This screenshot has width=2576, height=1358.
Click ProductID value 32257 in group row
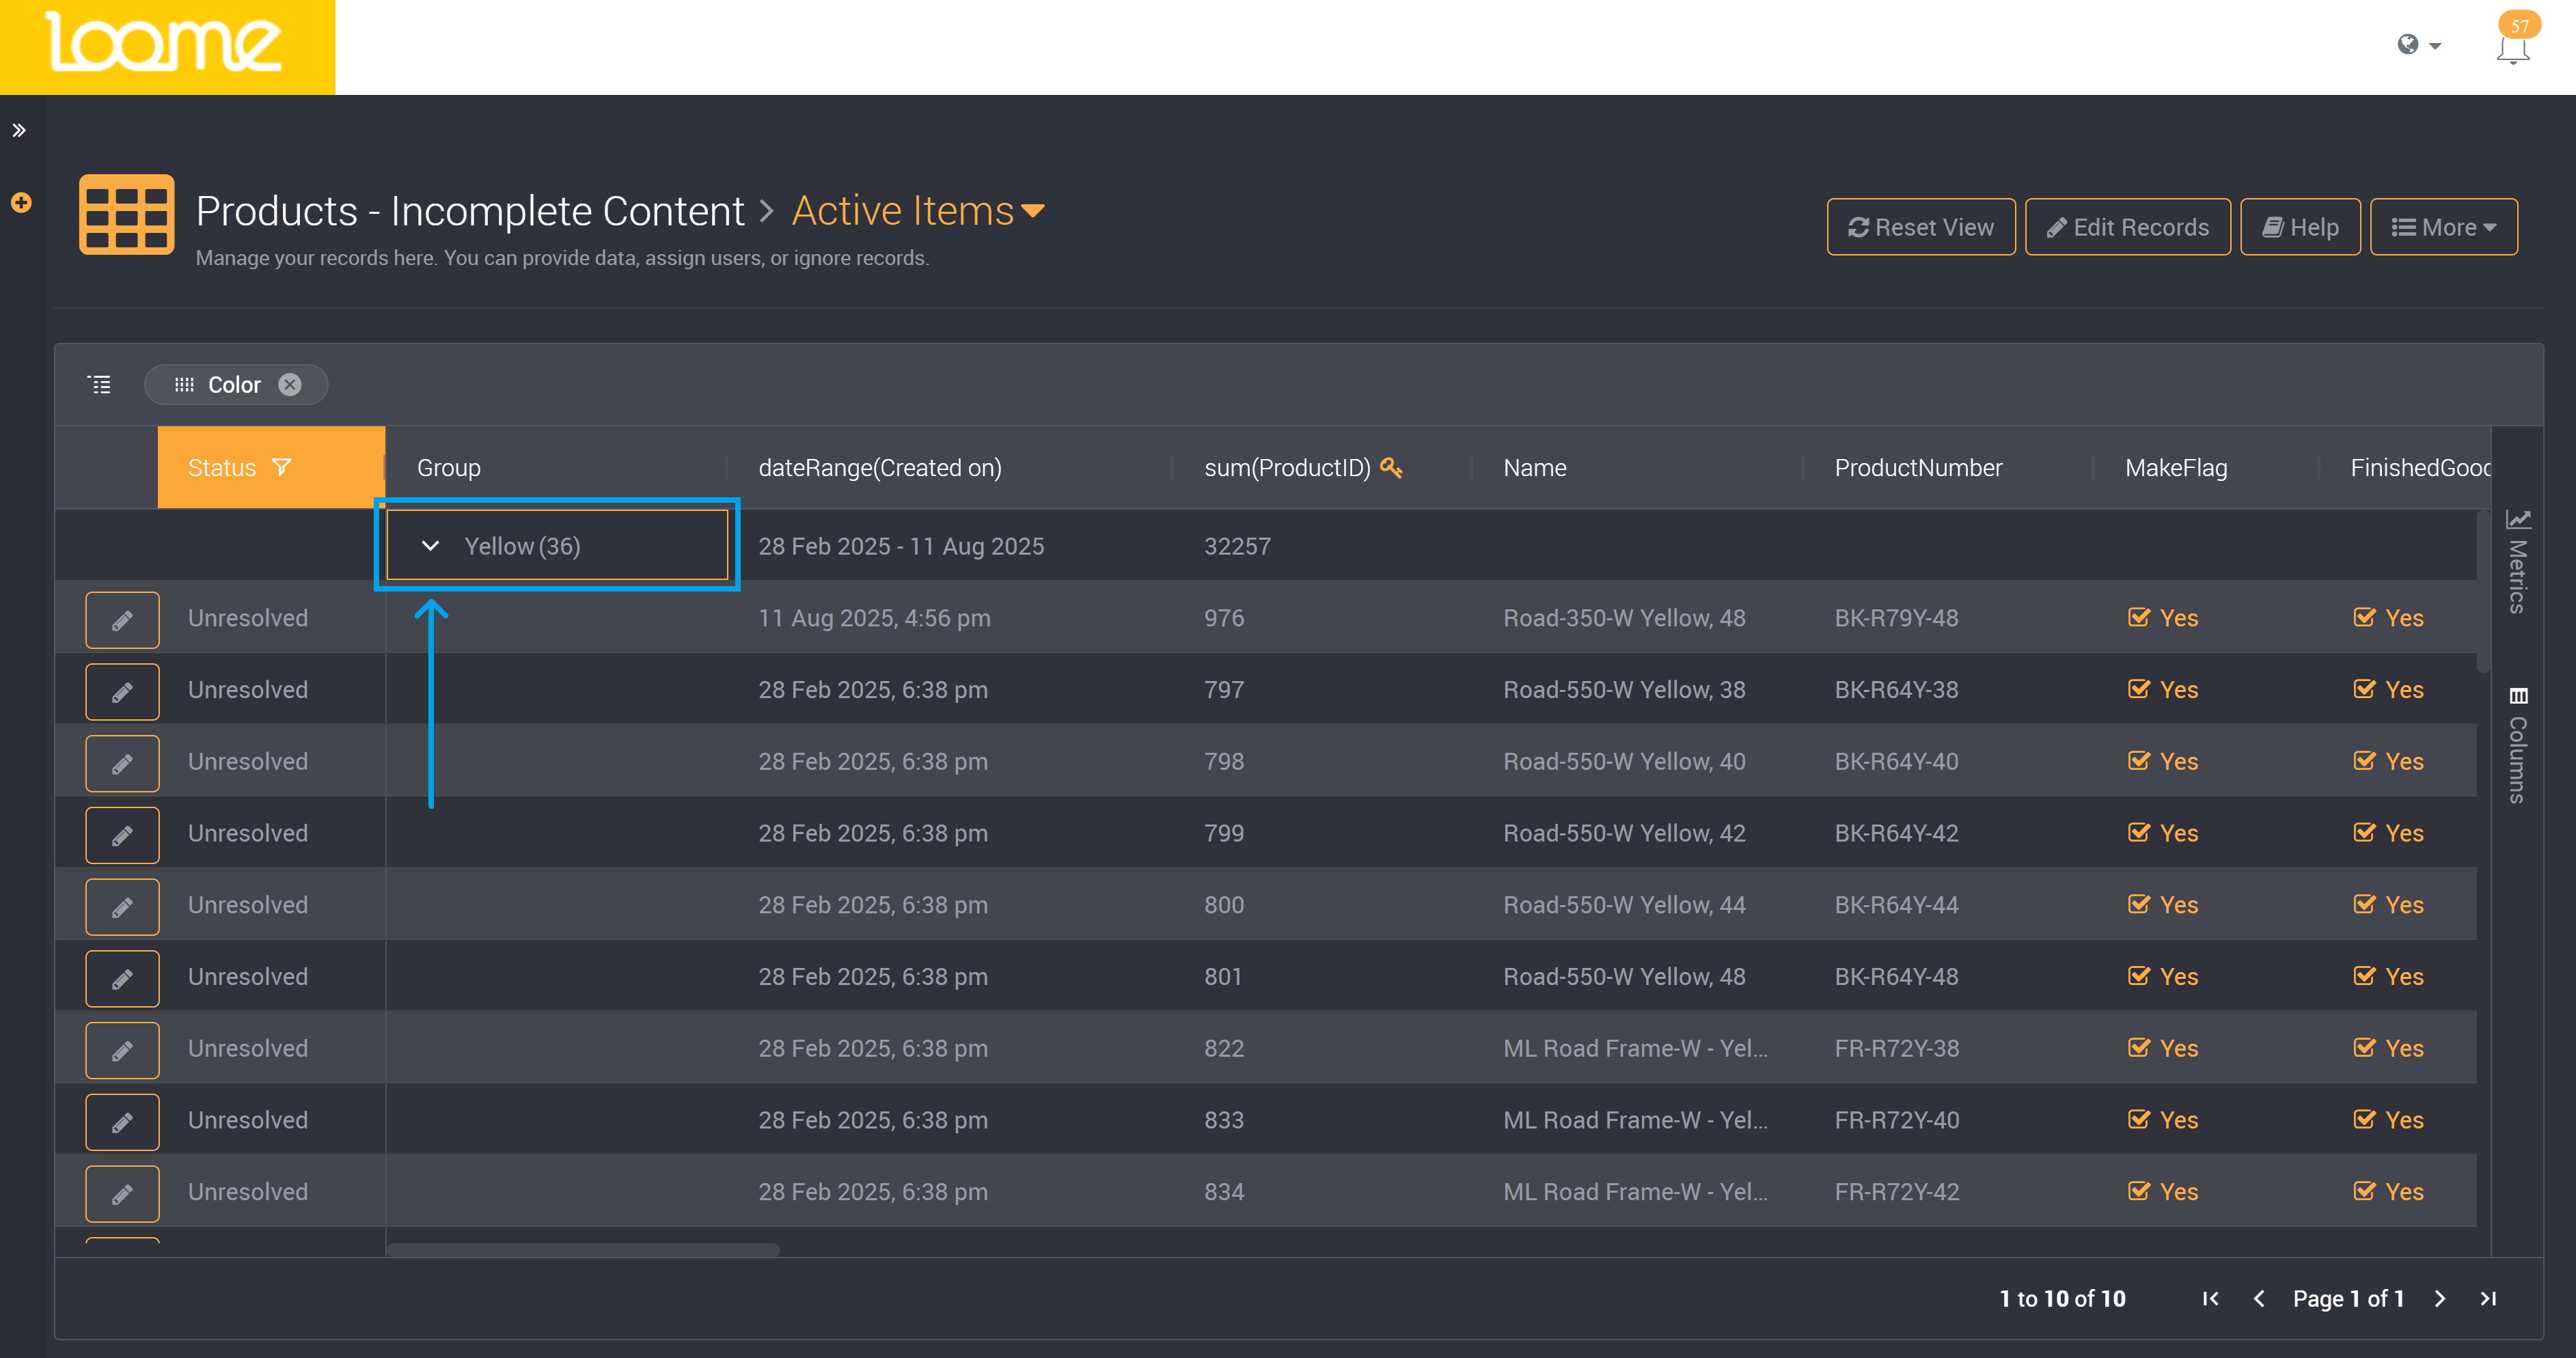point(1237,546)
